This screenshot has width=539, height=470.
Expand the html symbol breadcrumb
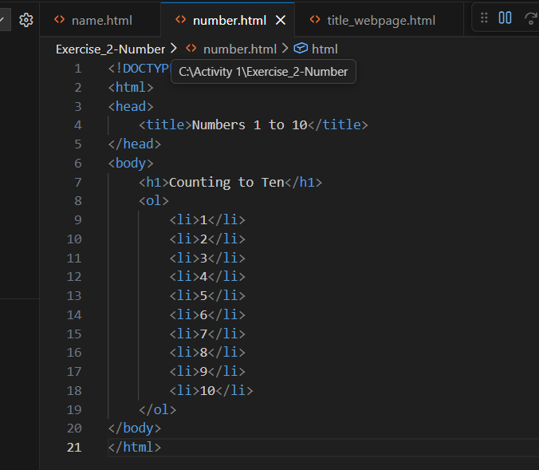click(324, 49)
